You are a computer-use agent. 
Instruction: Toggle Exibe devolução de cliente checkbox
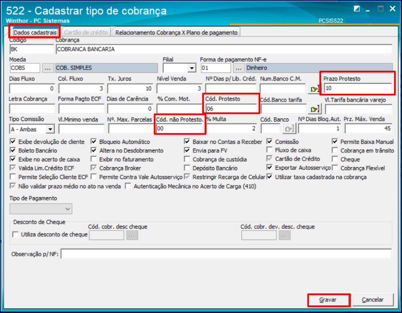pos(13,141)
